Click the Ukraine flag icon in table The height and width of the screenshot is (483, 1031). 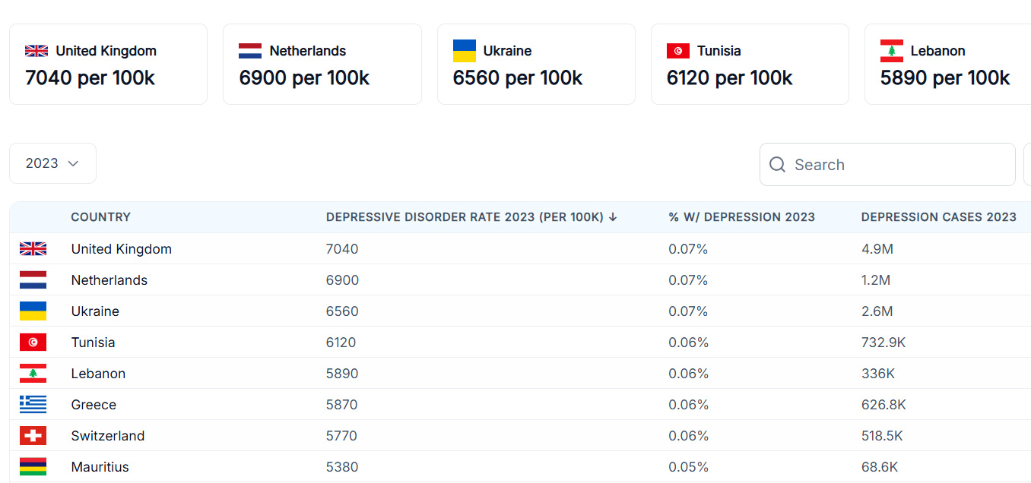(33, 311)
